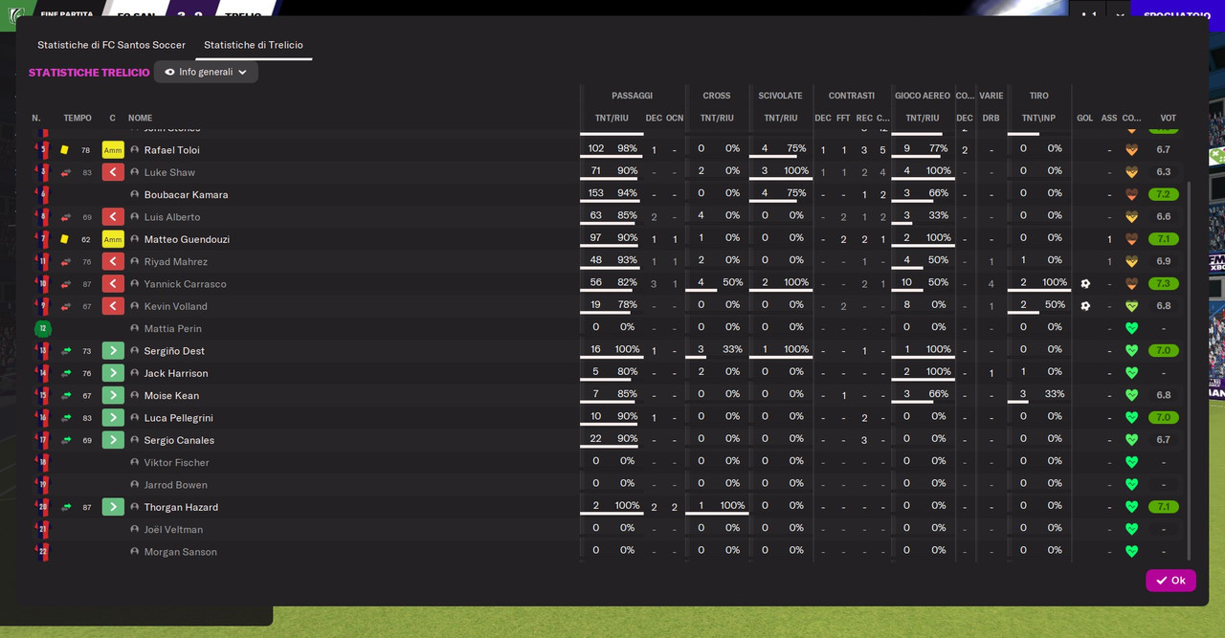Click the goal ball icon in Yannick Carrasco's row

1085,284
